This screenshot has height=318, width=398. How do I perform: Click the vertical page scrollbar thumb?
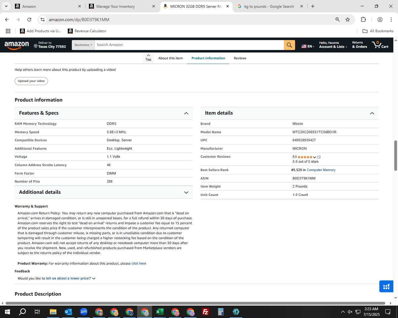click(x=396, y=155)
